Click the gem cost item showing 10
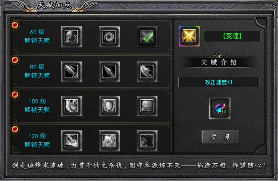 (220, 108)
